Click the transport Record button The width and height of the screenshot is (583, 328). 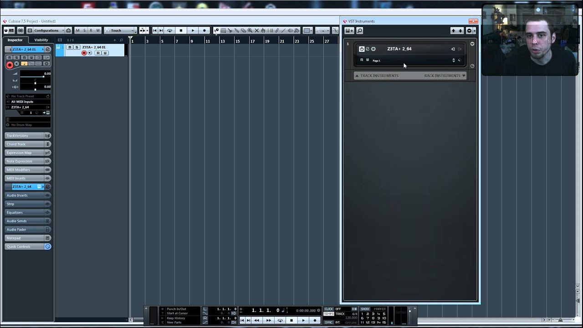point(315,320)
